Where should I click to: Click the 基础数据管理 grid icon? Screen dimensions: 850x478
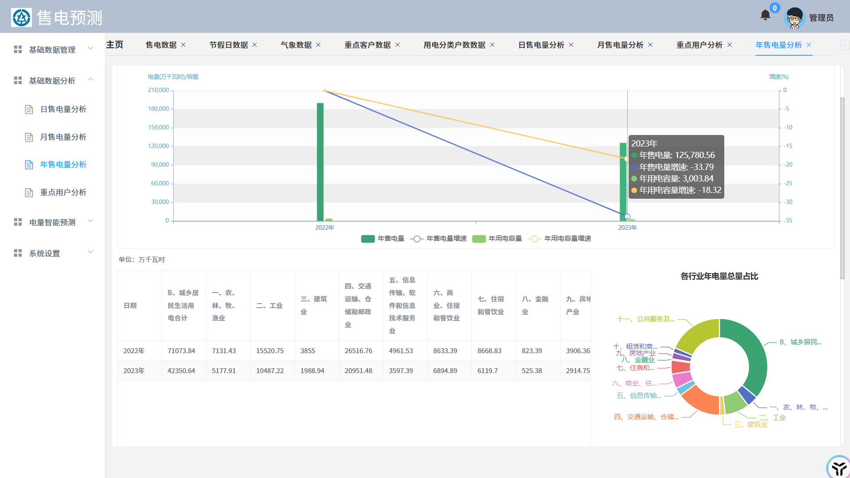click(18, 50)
